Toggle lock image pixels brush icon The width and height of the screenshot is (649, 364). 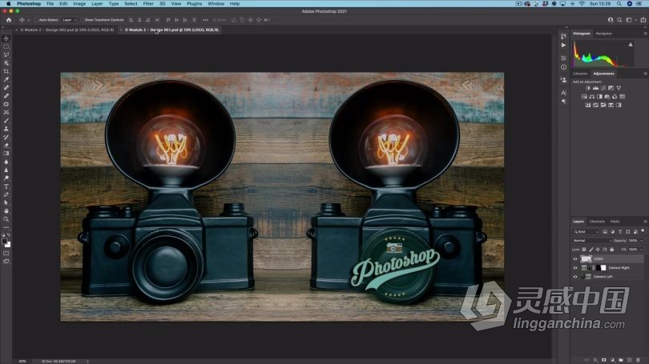pos(591,250)
